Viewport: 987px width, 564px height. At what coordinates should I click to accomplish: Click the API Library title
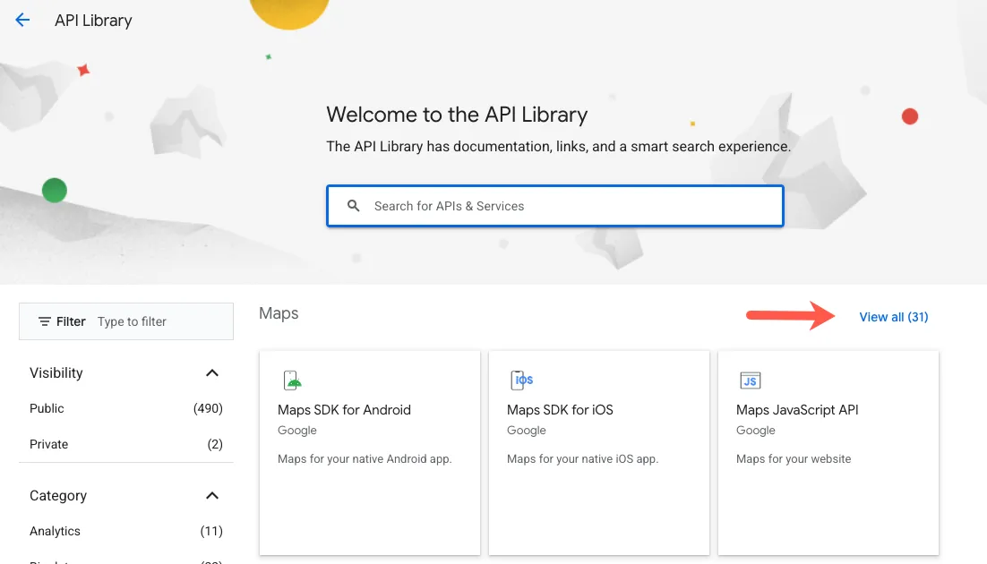(x=93, y=20)
